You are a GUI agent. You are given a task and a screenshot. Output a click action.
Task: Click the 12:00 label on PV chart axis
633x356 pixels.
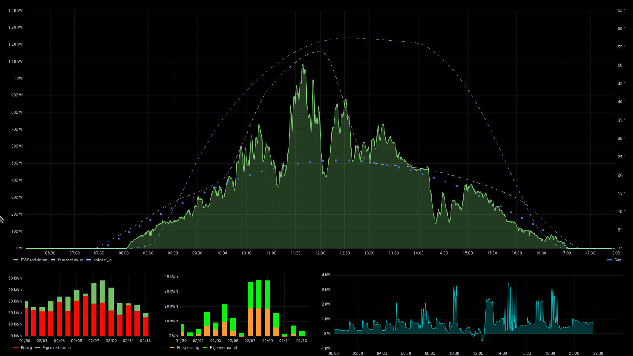click(320, 253)
